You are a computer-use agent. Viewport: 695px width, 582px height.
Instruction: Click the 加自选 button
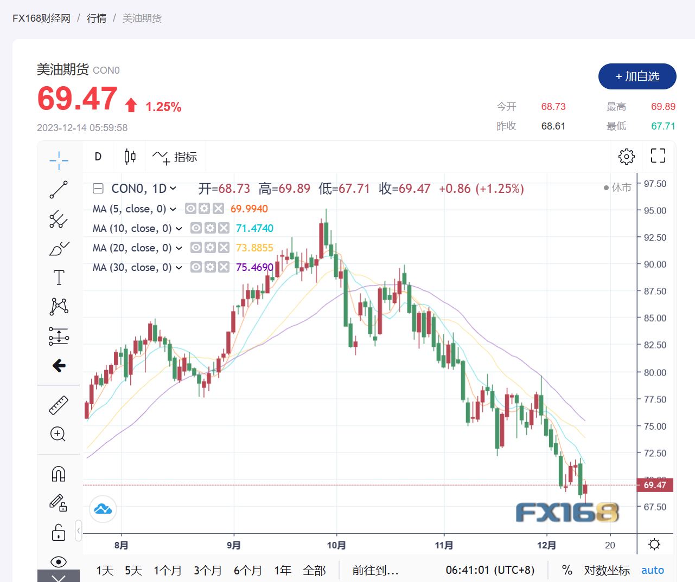click(x=637, y=76)
